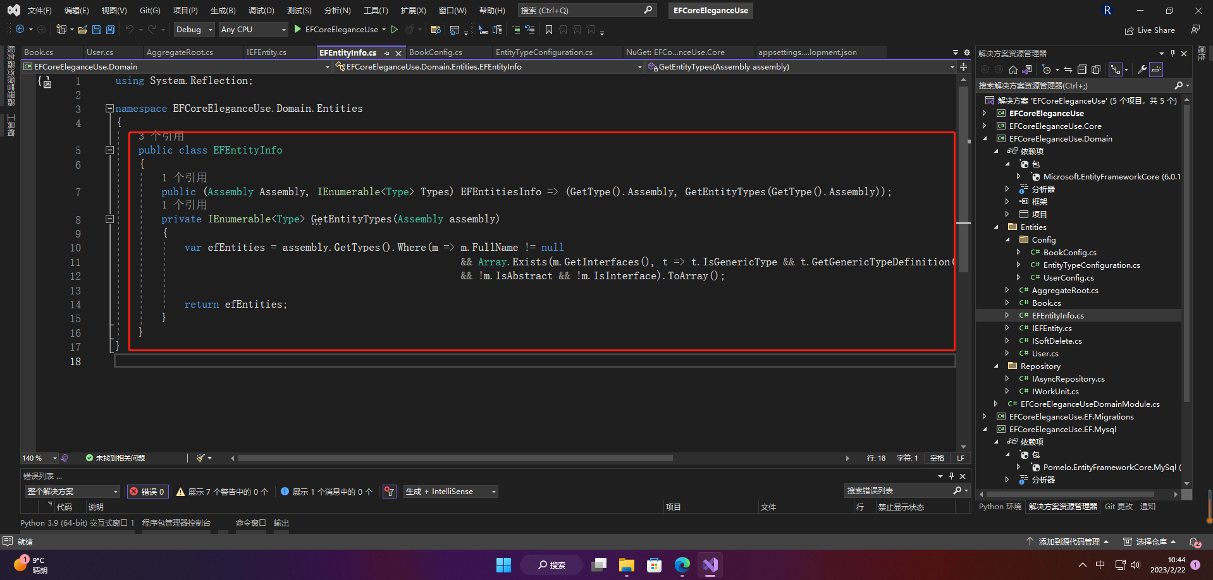Start debugging EFCoreEleganceUse with the green play button
Screen dimensions: 1213x580
298,30
